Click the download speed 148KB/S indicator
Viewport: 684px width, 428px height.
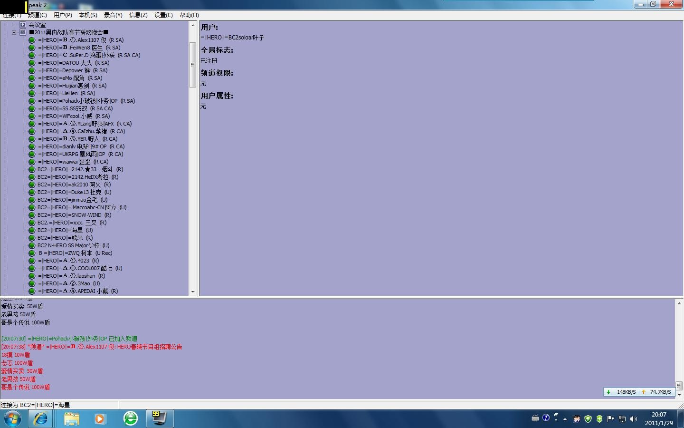coord(621,392)
